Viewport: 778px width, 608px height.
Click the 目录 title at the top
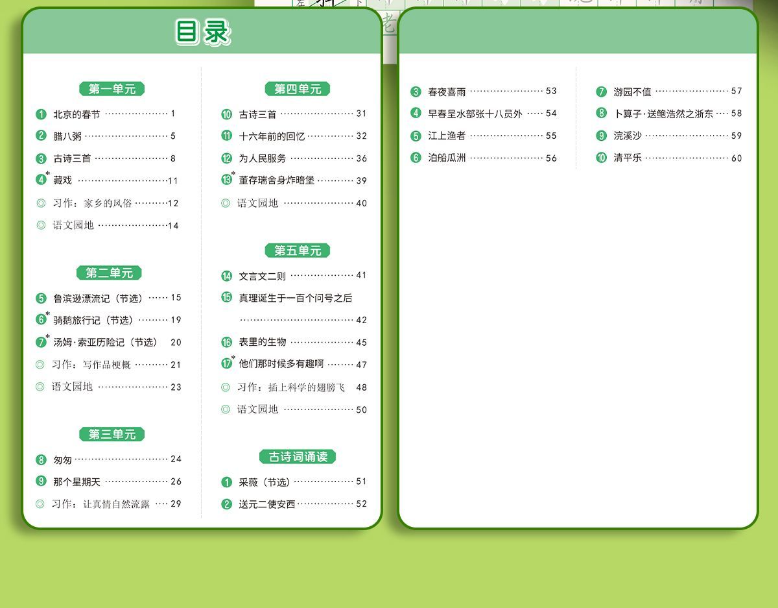(202, 32)
